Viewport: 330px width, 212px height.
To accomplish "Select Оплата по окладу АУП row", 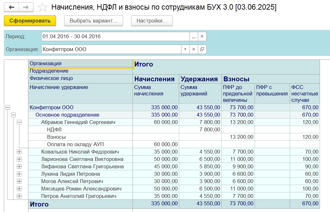I will click(x=80, y=144).
